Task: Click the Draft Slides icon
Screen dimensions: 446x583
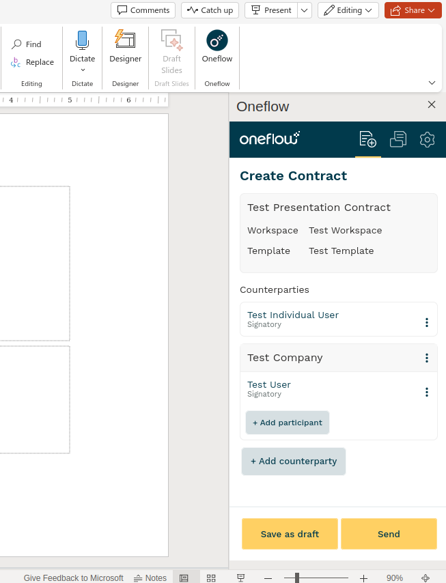Action: [171, 40]
